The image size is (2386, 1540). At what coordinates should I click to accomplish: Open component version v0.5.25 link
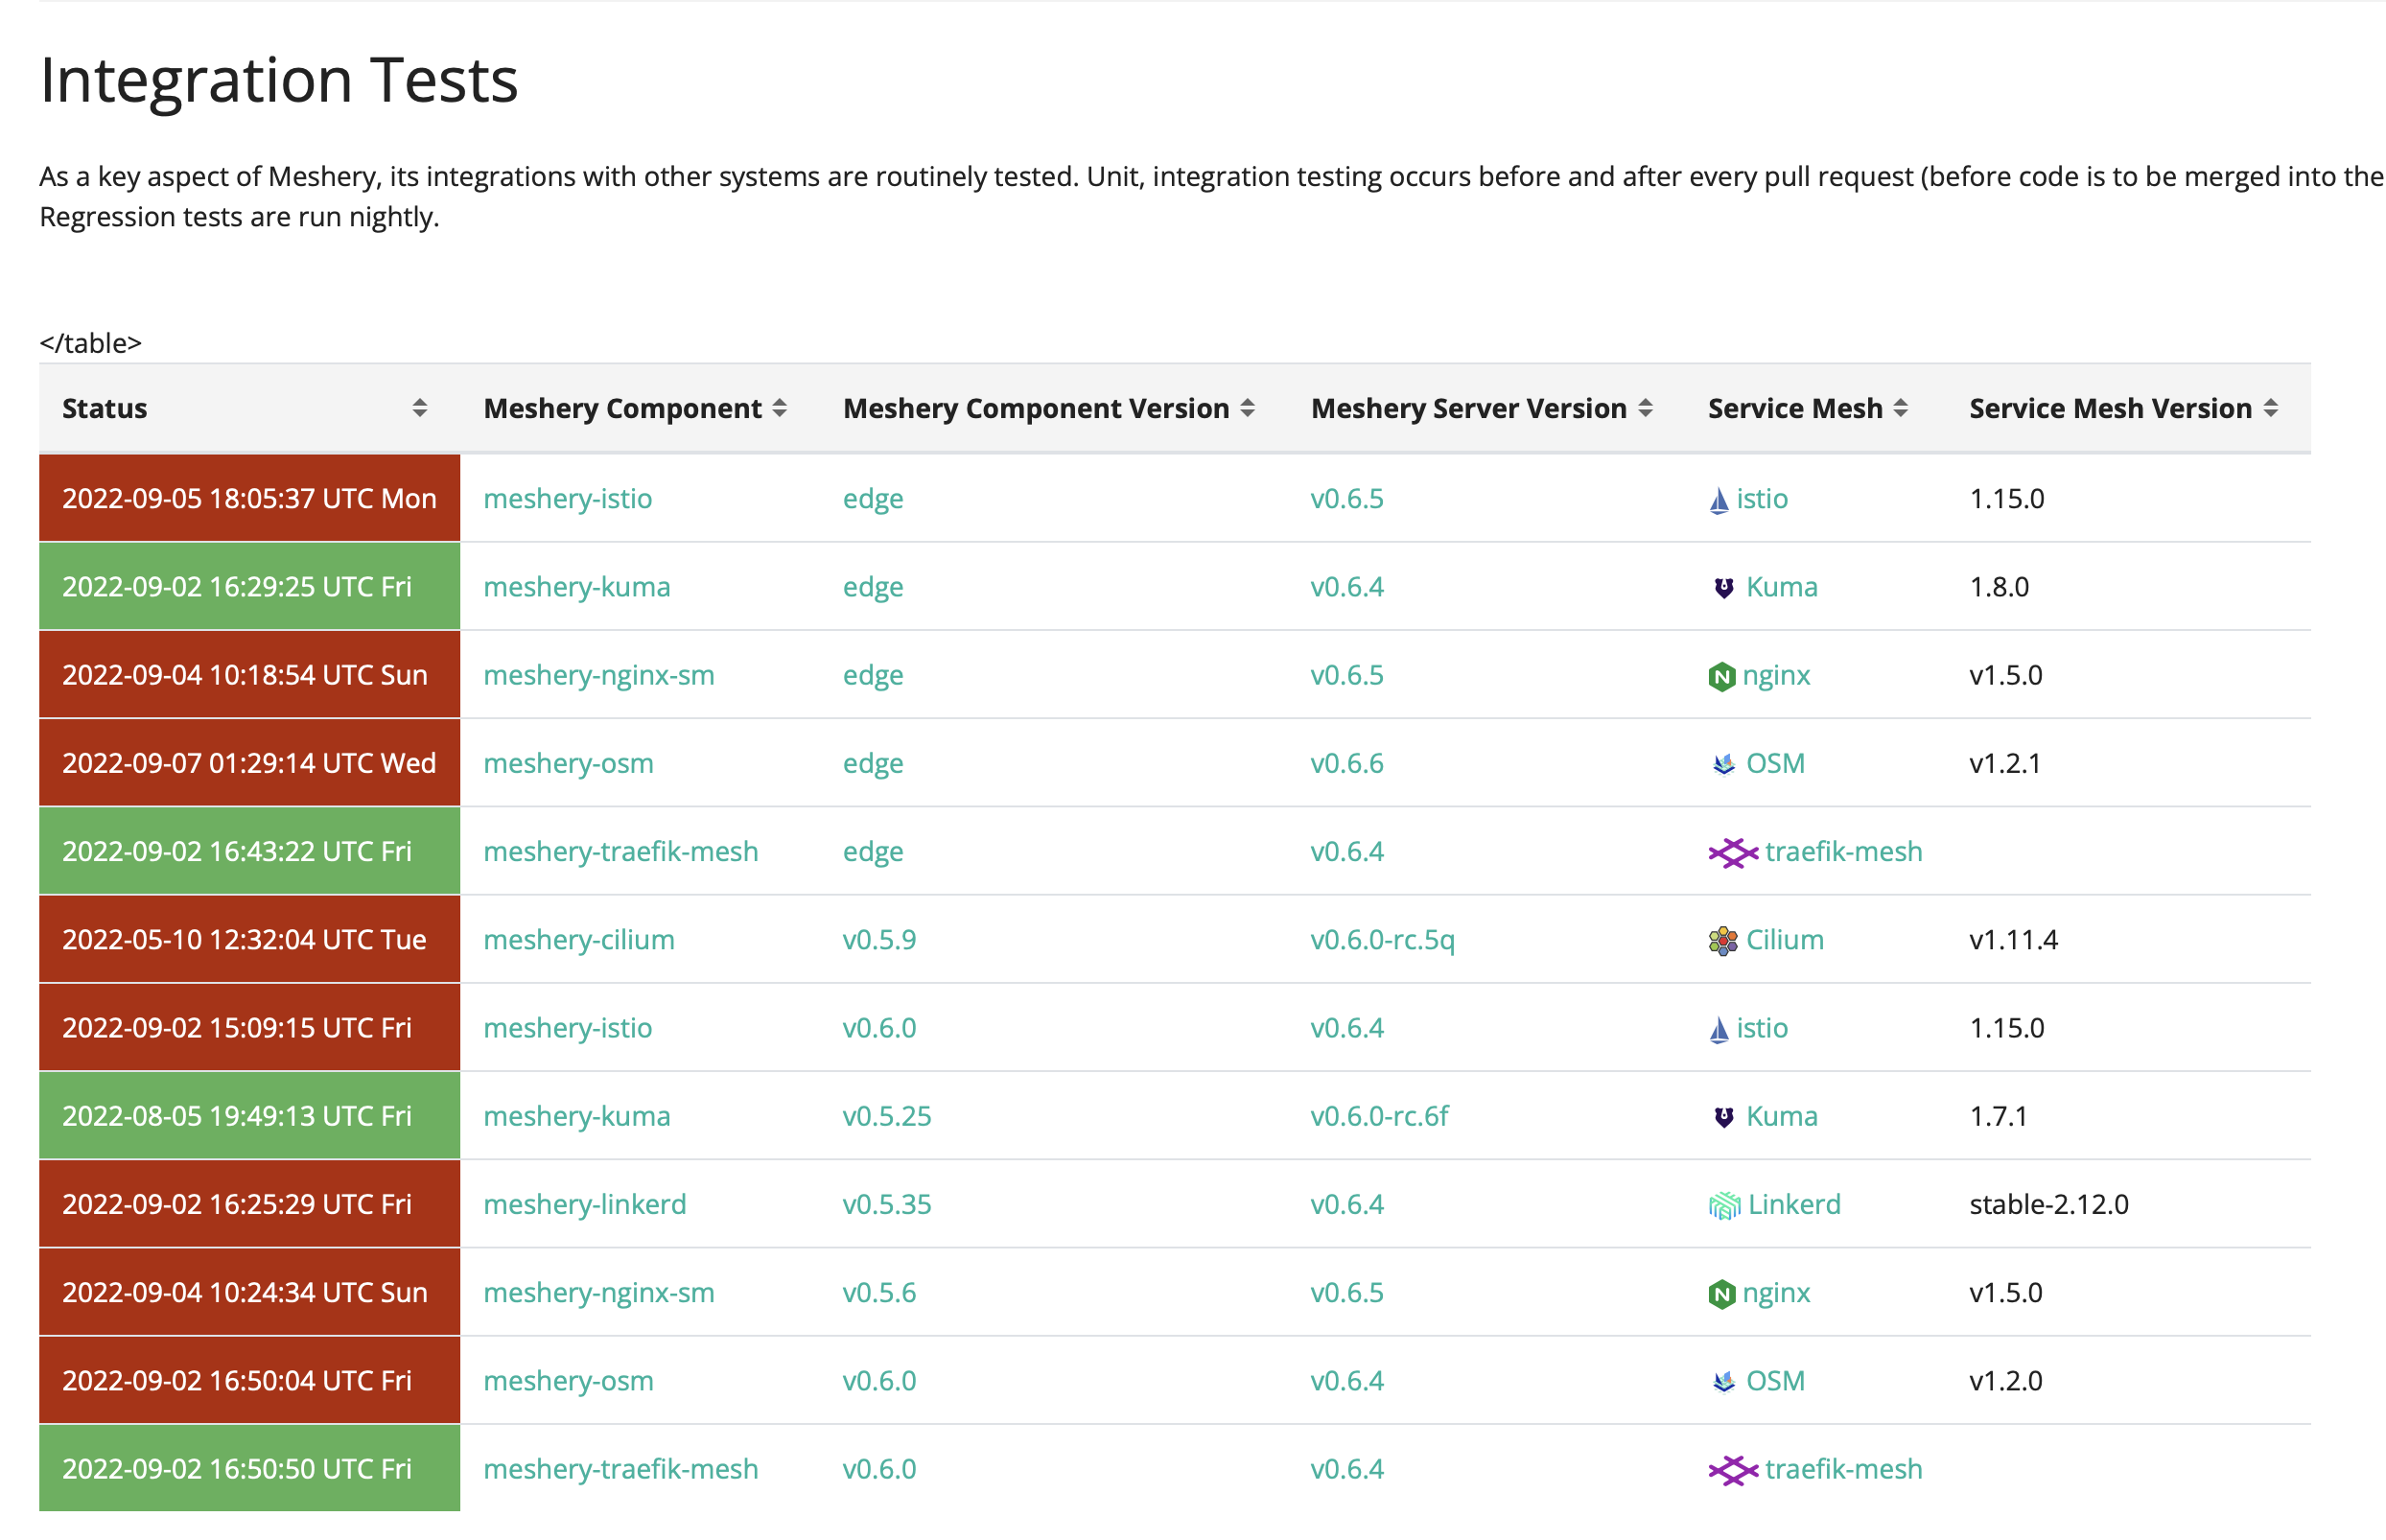click(x=886, y=1116)
